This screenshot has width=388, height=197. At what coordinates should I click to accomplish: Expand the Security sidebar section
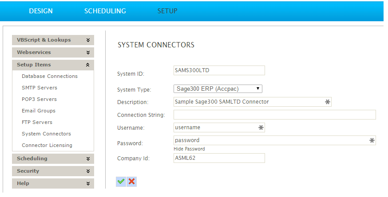(53, 171)
